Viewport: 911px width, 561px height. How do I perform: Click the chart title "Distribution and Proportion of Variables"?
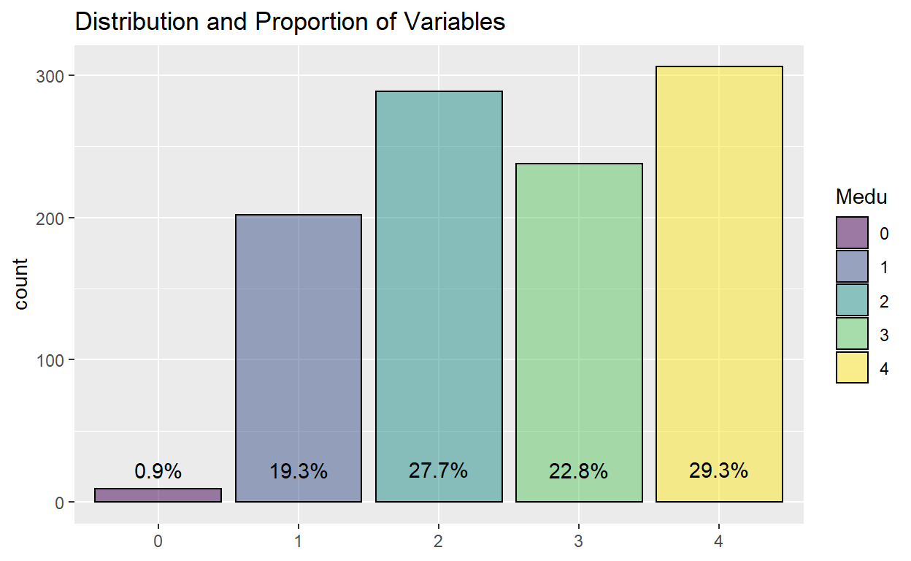(290, 22)
